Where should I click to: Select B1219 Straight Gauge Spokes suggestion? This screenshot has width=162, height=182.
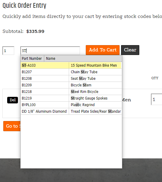pos(71,98)
